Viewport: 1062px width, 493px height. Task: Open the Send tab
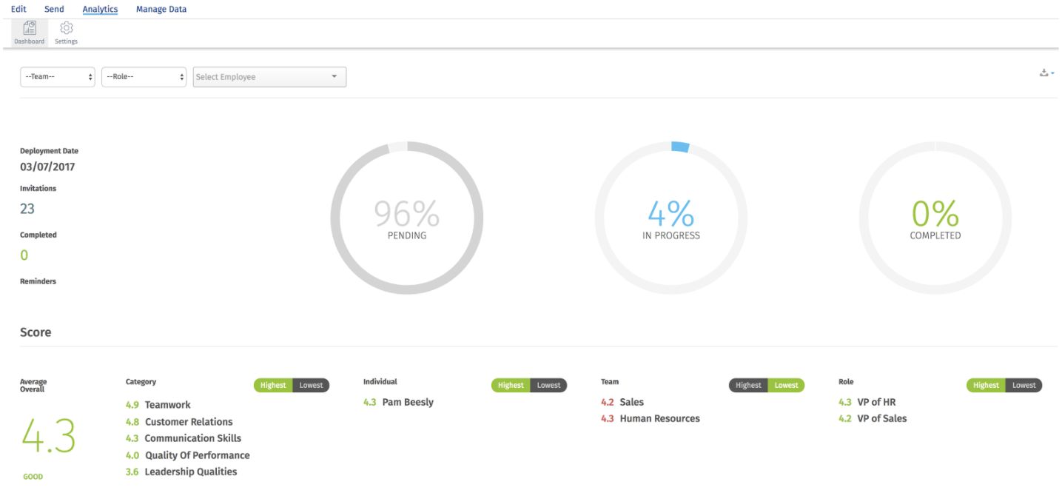pos(54,10)
